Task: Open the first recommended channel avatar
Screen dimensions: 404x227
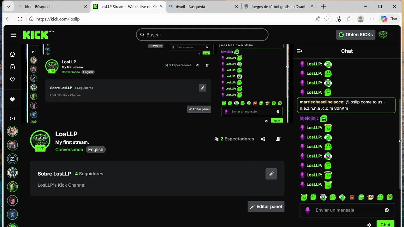Action: coord(12,131)
